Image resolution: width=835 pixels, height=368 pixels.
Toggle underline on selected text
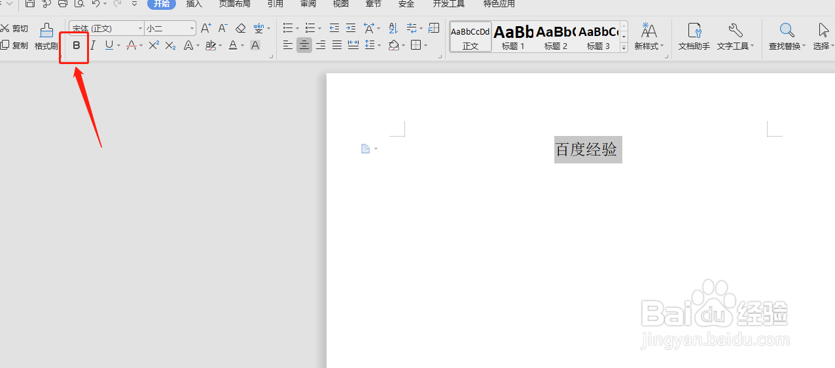[109, 46]
